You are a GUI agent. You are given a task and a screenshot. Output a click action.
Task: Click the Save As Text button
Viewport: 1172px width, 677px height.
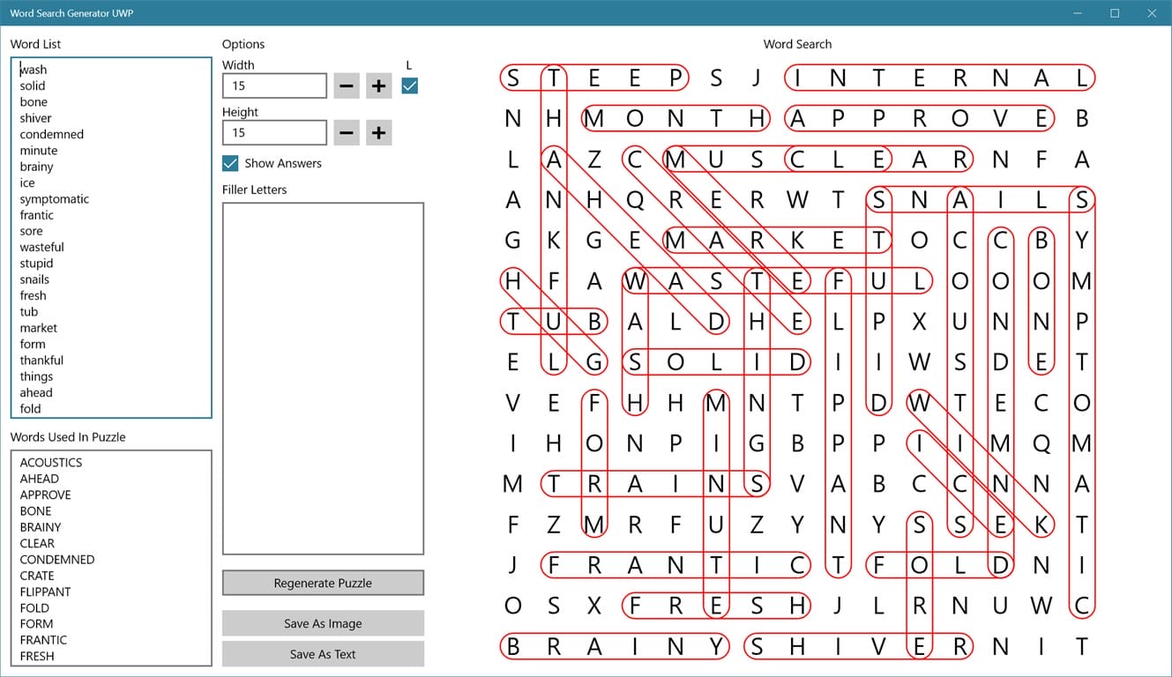(323, 654)
